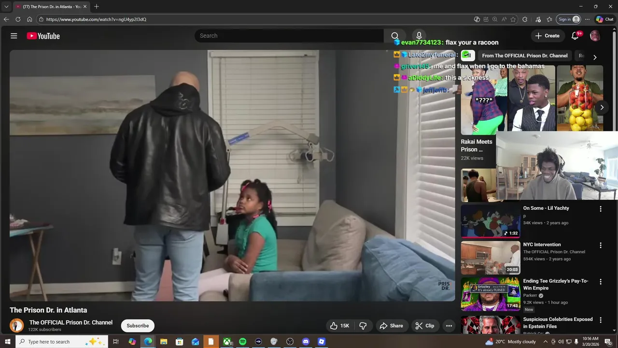Open more actions ellipsis below video
618x348 pixels.
pyautogui.click(x=449, y=326)
